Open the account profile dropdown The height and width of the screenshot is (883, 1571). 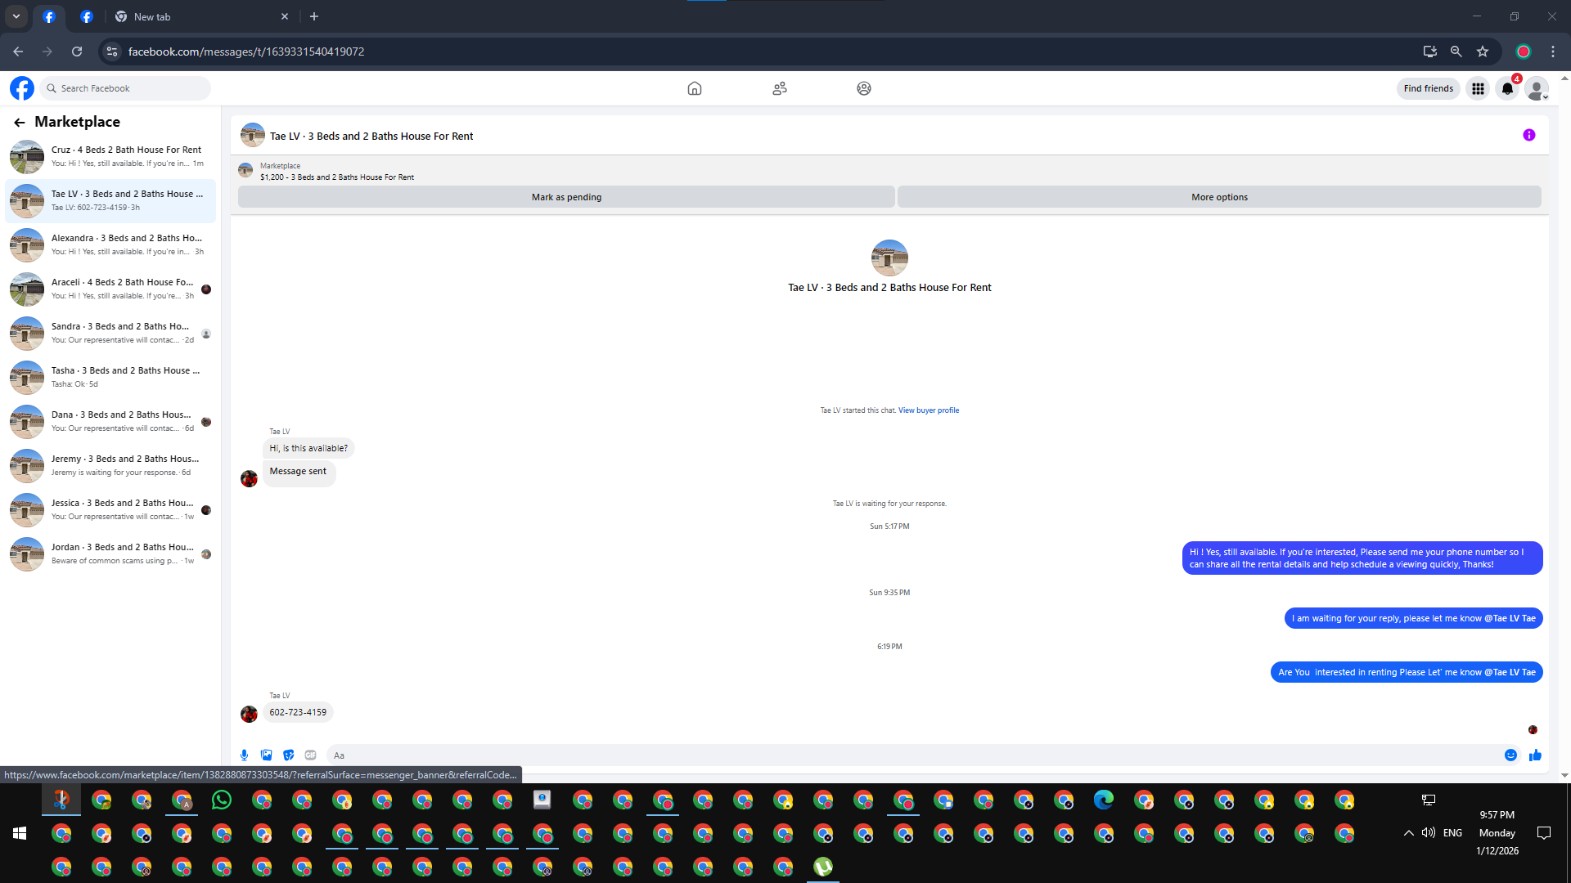[x=1537, y=88]
